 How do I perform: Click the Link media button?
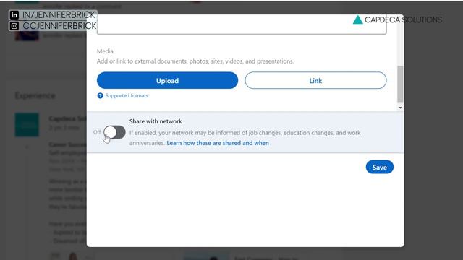[315, 80]
